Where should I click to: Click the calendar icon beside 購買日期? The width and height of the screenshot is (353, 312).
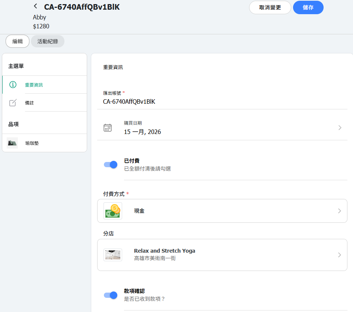107,128
